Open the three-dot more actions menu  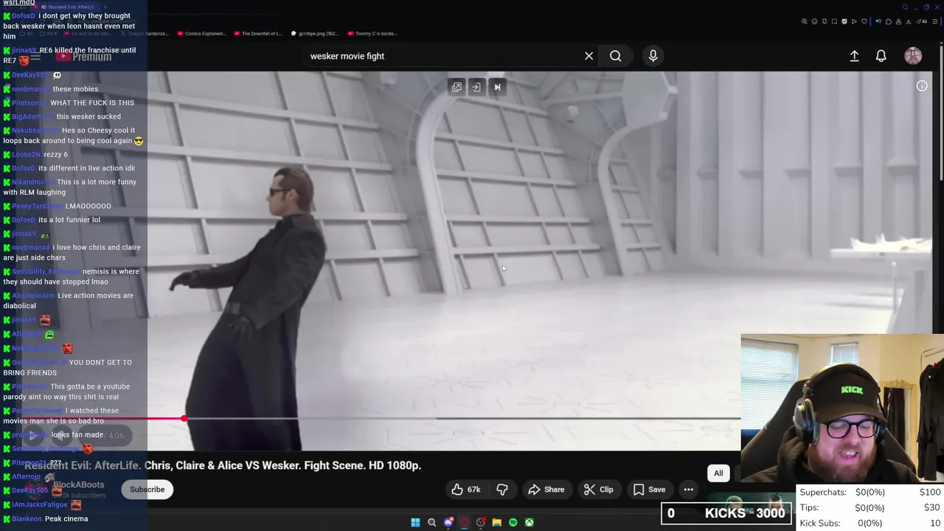[688, 490]
